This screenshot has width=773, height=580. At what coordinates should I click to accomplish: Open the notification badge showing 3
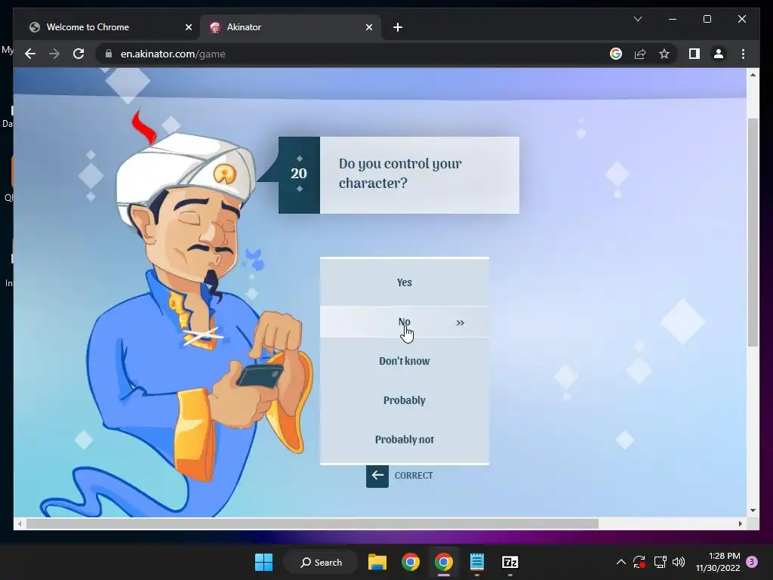pos(752,562)
